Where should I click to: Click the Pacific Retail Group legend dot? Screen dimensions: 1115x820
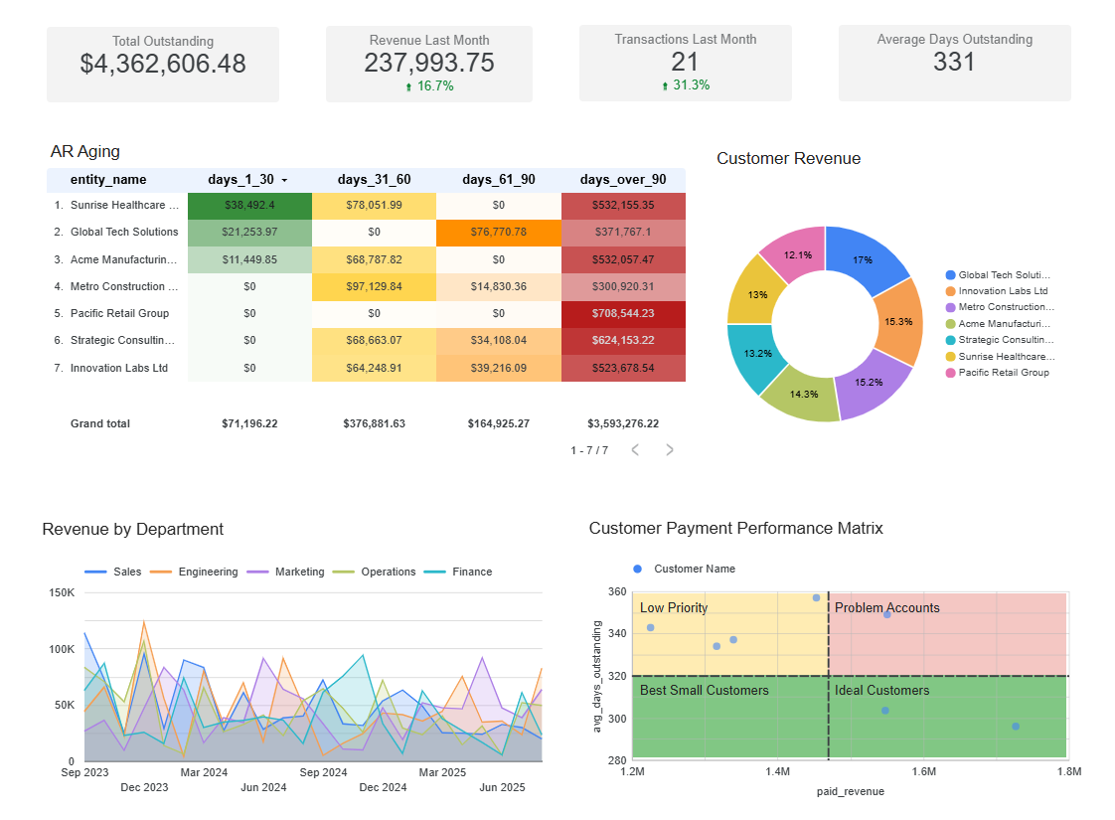tap(951, 373)
